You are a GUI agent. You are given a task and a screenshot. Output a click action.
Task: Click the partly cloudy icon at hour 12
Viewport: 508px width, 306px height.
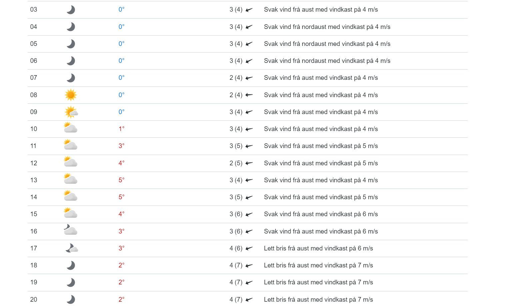click(70, 162)
